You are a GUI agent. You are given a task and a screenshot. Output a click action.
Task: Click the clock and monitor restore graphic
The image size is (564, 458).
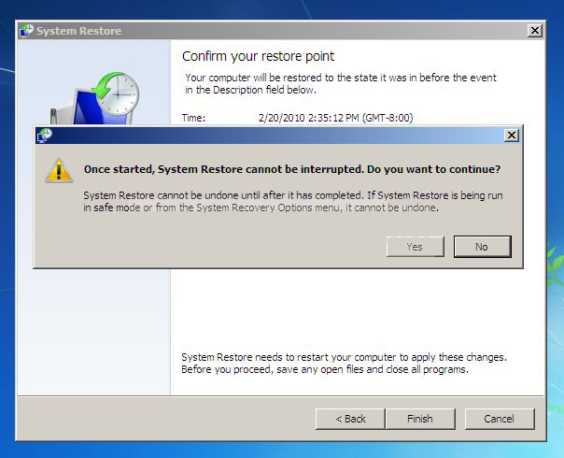point(95,98)
